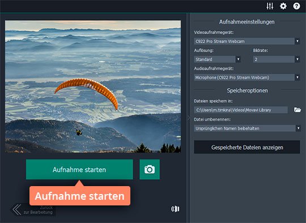
Task: Click the Aufnahmeeinstellungen heading
Action: [246, 22]
